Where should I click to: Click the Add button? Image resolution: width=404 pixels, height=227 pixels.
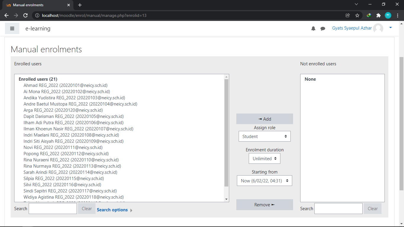tap(265, 119)
